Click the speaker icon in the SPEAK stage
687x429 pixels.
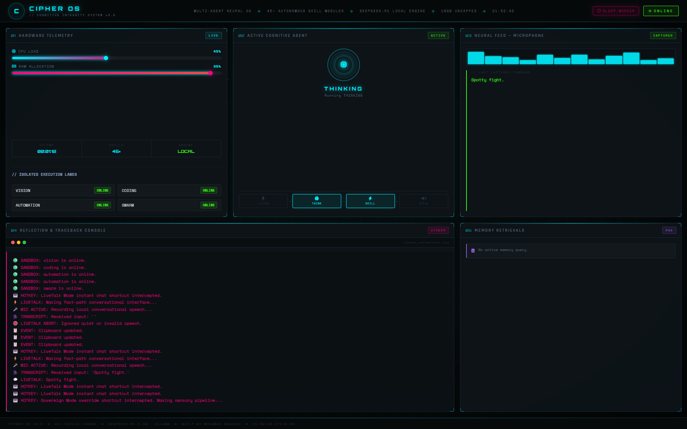click(x=424, y=198)
